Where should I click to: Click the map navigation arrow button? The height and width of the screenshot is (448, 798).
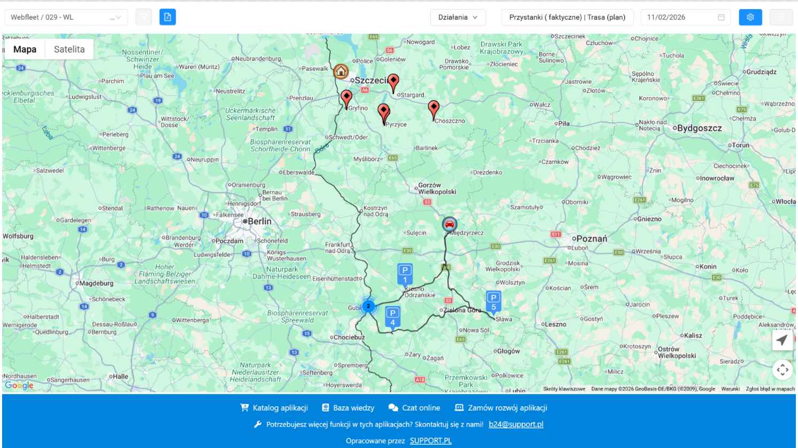click(x=782, y=340)
